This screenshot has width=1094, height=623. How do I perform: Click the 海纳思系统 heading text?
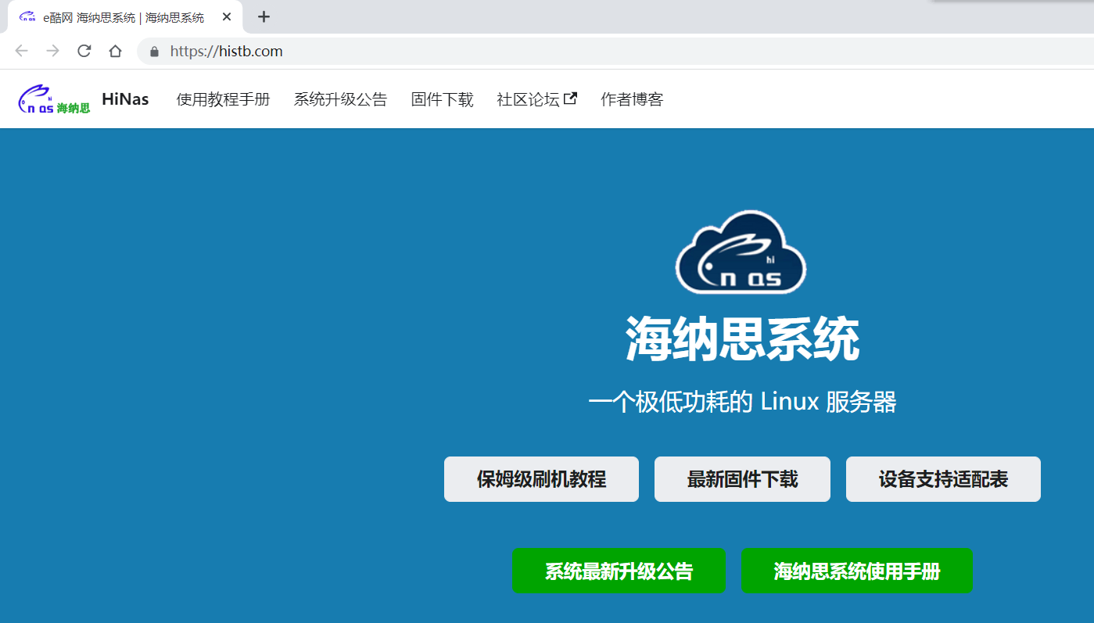[742, 339]
